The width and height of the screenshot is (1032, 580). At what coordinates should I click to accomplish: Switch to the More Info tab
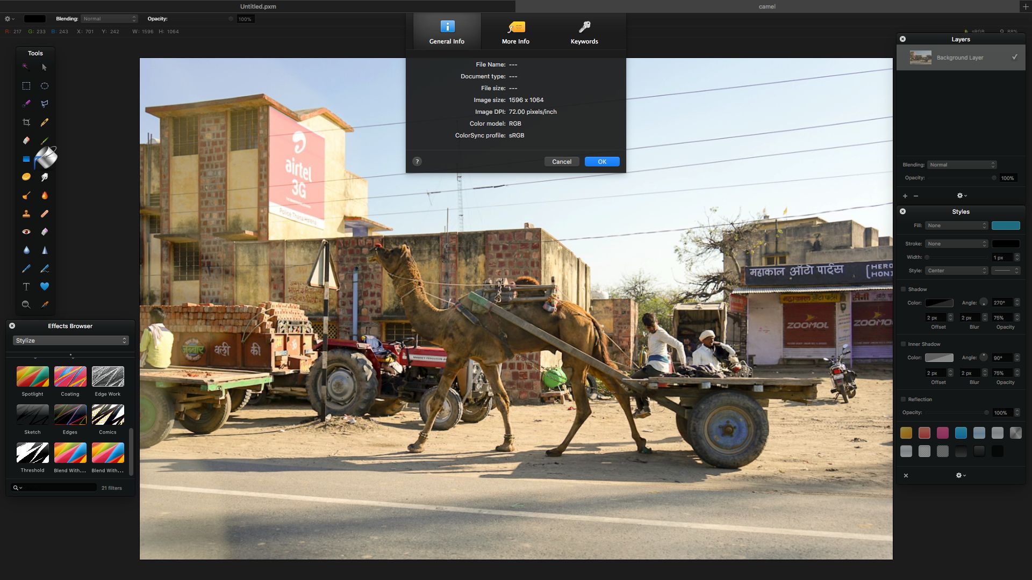[x=515, y=32]
